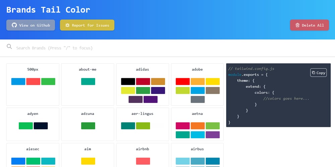335x167 pixels.
Task: Select the slate gray adobe swatch
Action: (198, 99)
